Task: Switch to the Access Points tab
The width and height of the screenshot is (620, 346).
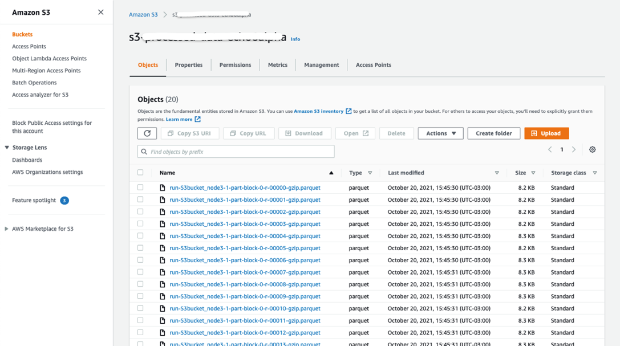Action: click(x=373, y=65)
